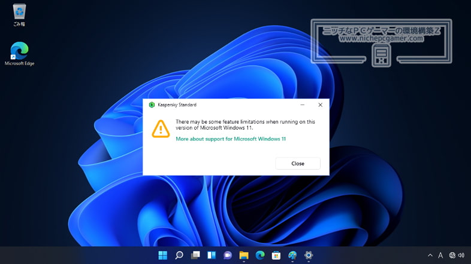
Task: Click the Close button in Kaspersky dialog
Action: coord(298,163)
